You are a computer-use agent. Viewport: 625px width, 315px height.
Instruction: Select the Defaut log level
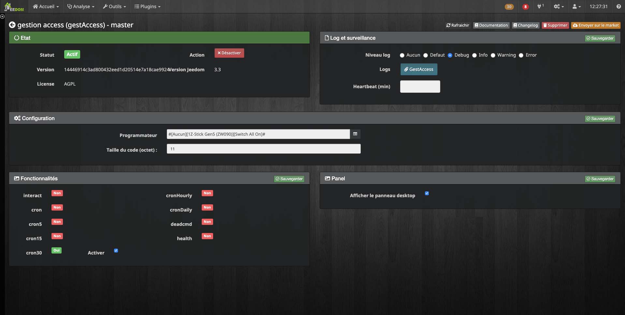pos(426,55)
